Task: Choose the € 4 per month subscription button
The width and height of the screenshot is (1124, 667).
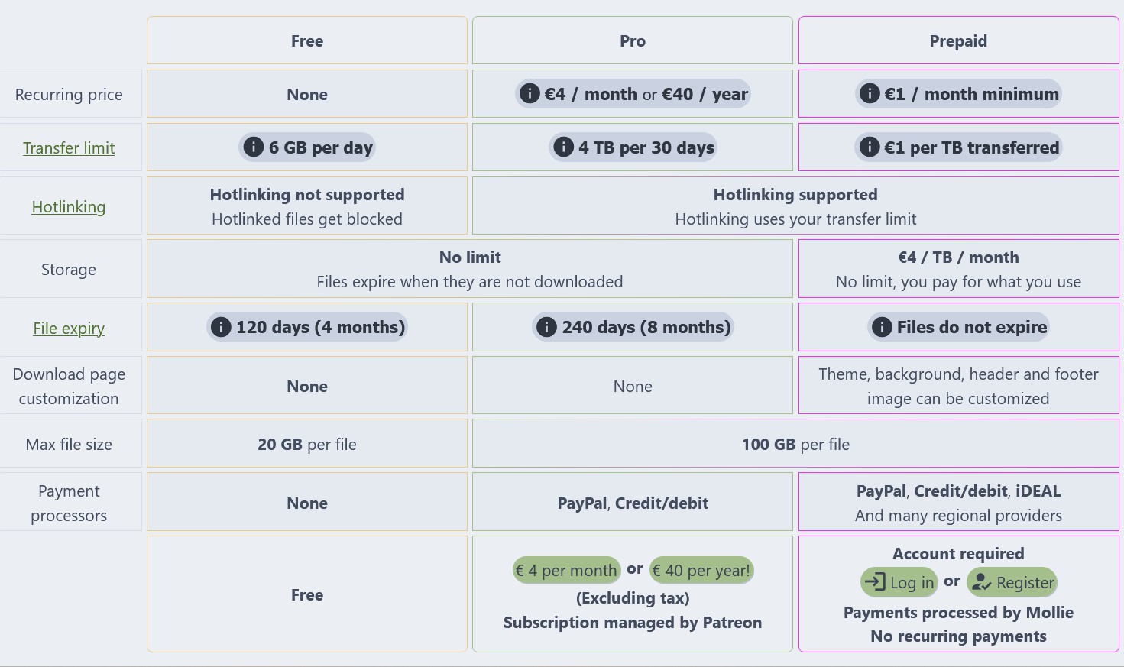Action: pyautogui.click(x=566, y=570)
